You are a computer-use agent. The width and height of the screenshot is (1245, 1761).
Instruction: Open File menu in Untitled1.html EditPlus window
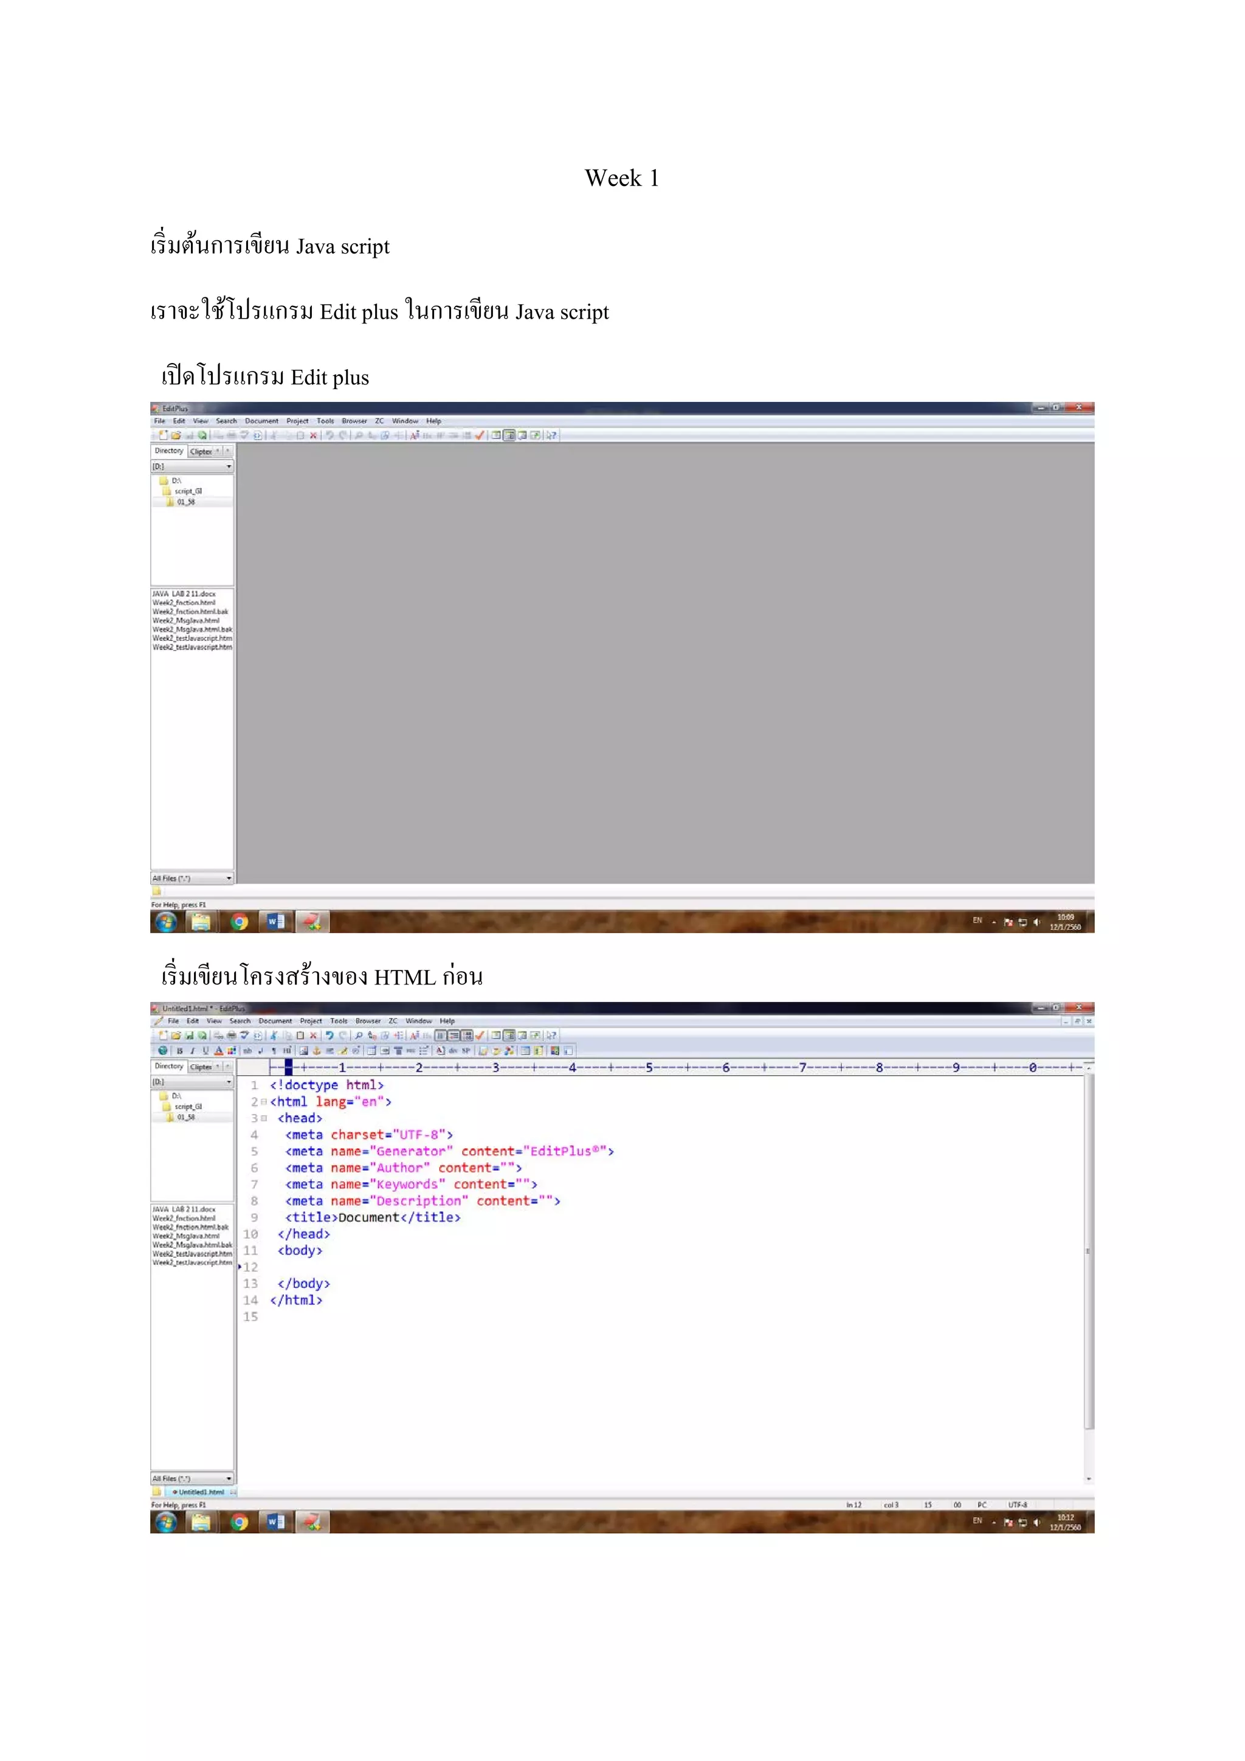(173, 1021)
